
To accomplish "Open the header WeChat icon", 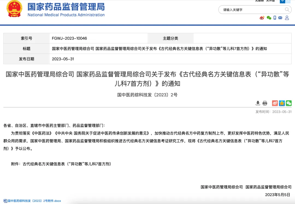I will pyautogui.click(x=269, y=18).
